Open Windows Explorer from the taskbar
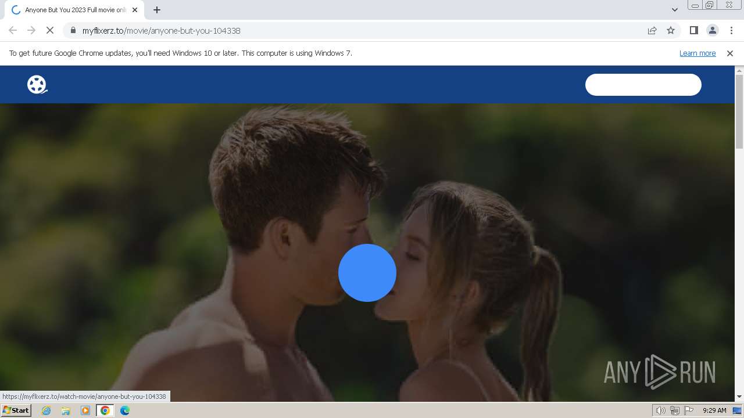Image resolution: width=744 pixels, height=418 pixels. [x=66, y=410]
